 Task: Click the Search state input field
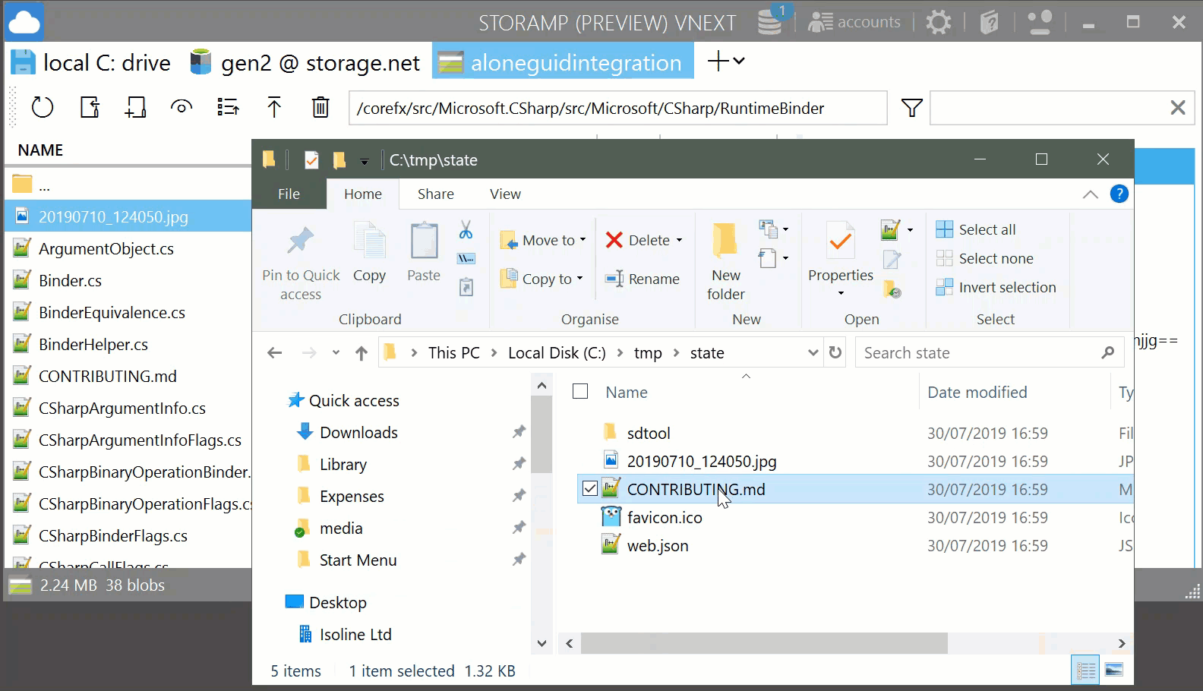click(990, 352)
